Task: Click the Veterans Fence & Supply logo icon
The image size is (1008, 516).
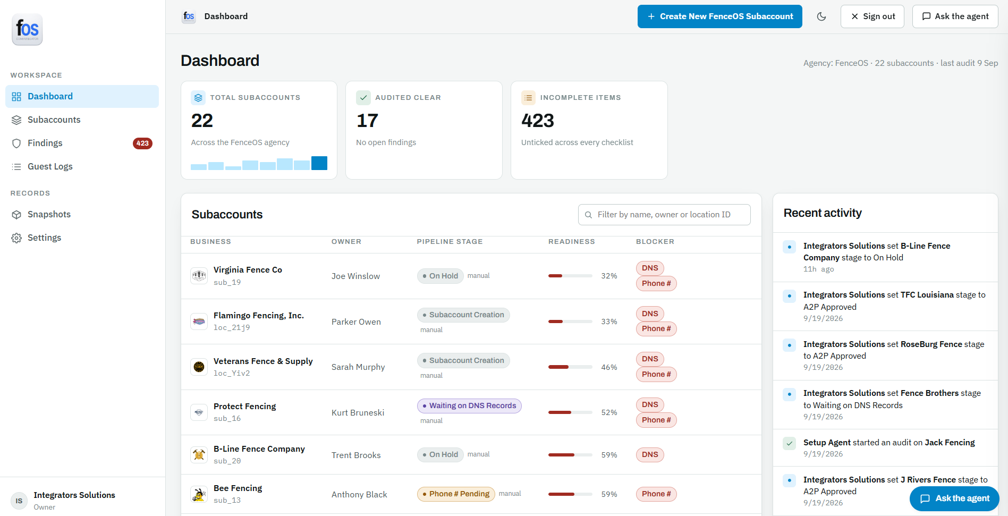Action: (x=199, y=367)
